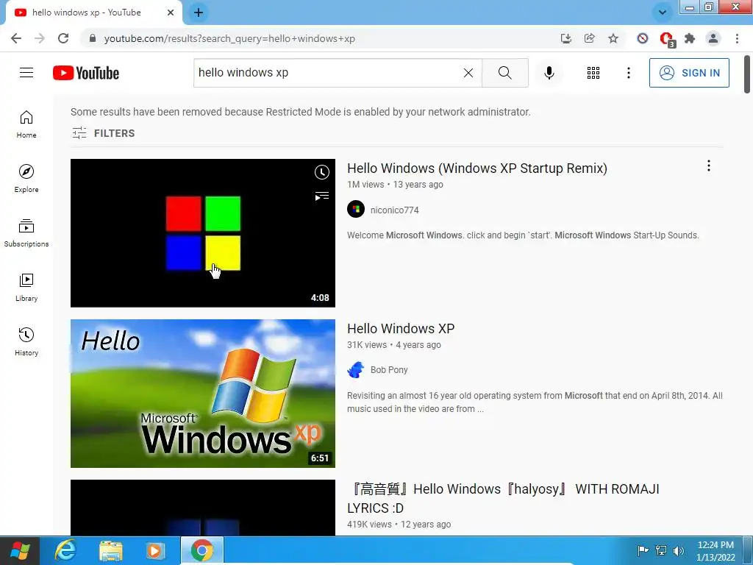753x565 pixels.
Task: Open History in the sidebar
Action: click(26, 341)
